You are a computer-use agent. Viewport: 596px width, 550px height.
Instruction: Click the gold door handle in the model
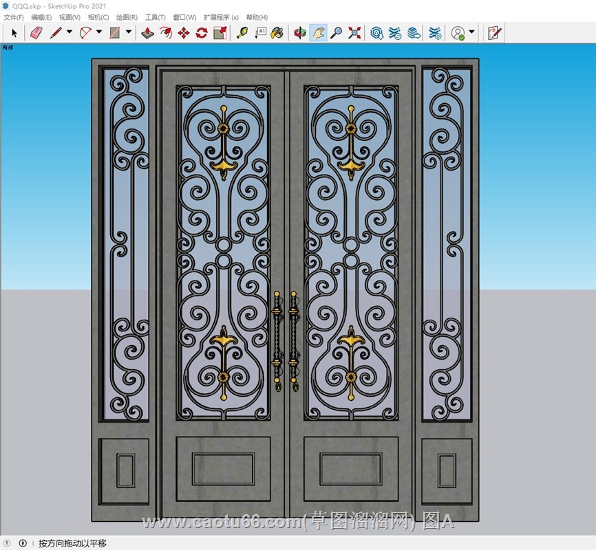tap(277, 337)
